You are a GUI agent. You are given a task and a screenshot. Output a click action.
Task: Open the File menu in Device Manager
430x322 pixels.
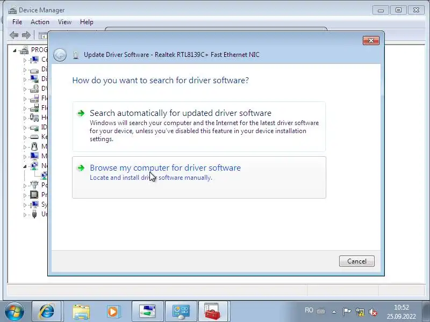(17, 22)
